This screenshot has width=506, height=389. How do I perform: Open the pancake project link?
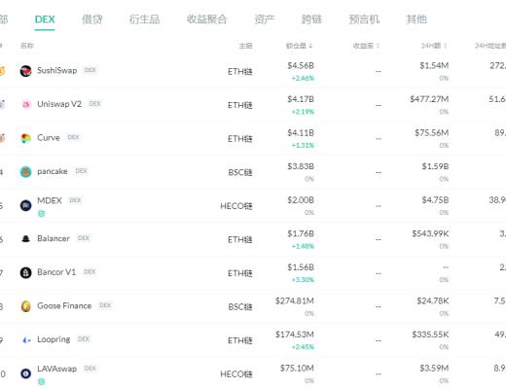click(53, 171)
